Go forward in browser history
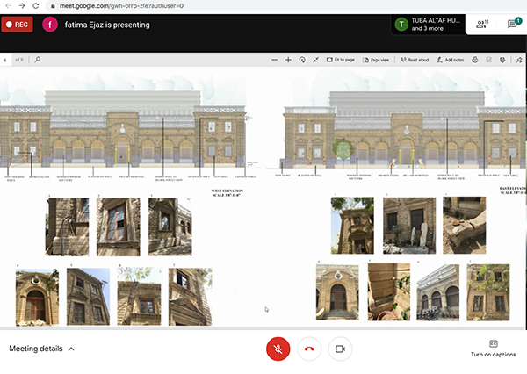527x374 pixels. pyautogui.click(x=20, y=5)
